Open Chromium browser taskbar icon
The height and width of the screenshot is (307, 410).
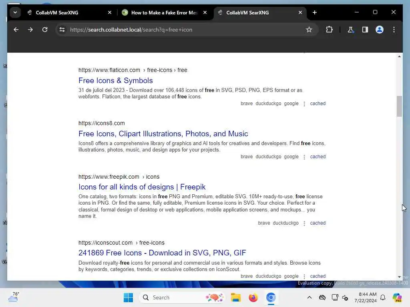[x=271, y=297]
